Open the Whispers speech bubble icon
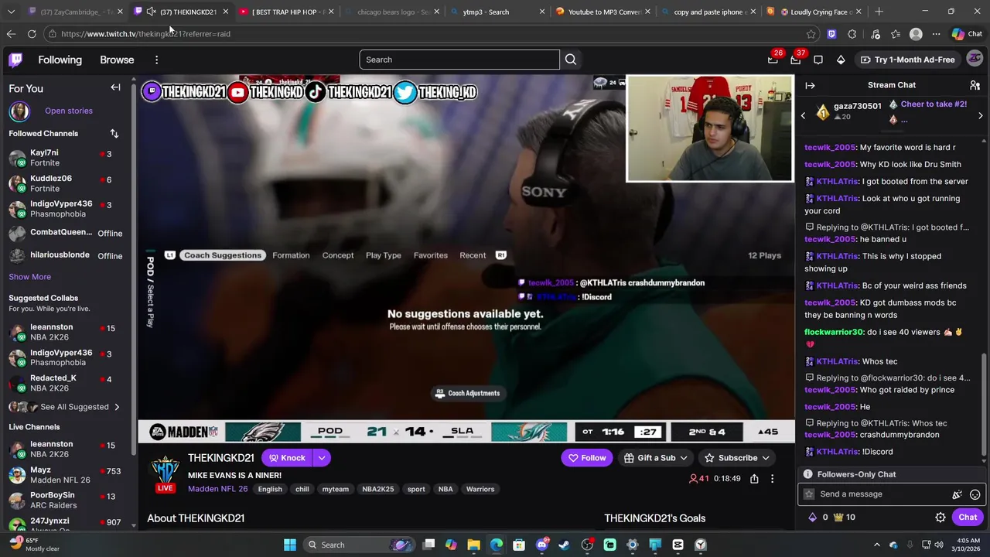 click(818, 60)
